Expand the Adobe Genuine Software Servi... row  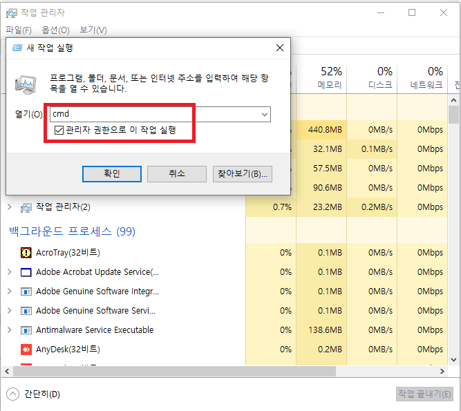(x=10, y=311)
